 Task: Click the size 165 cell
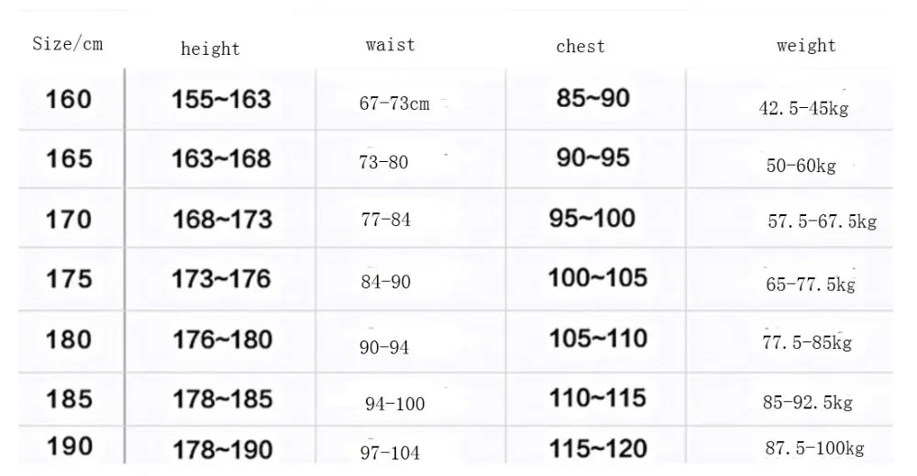(x=69, y=159)
